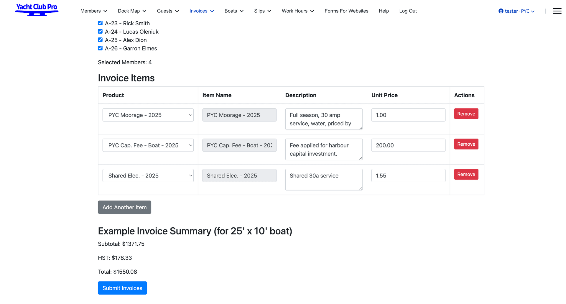This screenshot has width=566, height=304.
Task: Expand the Boats menu
Action: pyautogui.click(x=234, y=11)
